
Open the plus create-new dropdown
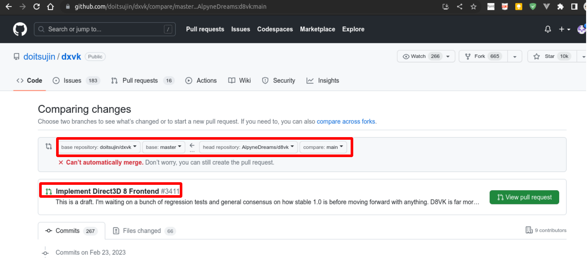coord(564,29)
